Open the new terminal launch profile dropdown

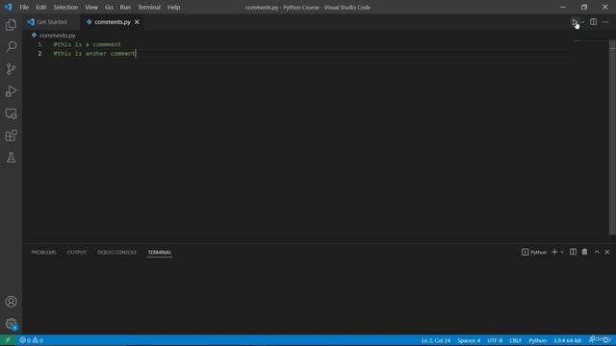562,252
